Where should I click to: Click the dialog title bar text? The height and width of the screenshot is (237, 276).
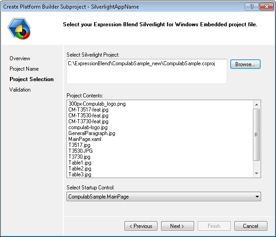click(71, 7)
